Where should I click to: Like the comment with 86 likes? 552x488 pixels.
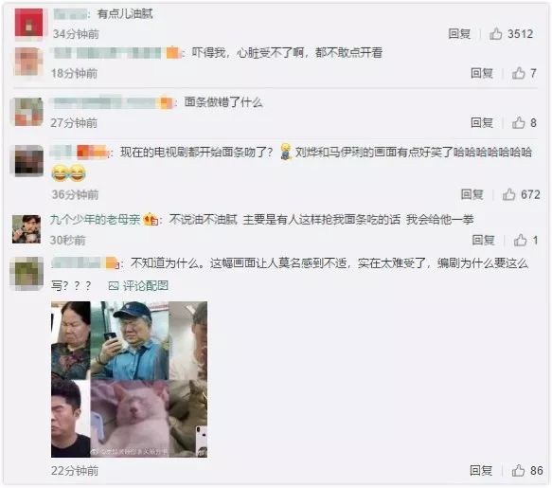tap(518, 471)
